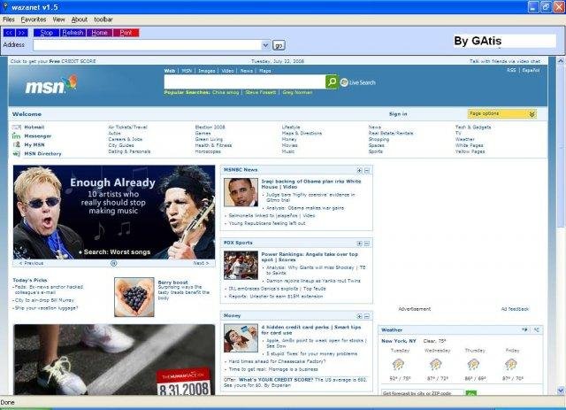Screen dimensions: 566x410
Task: Open the Election 2008 link
Action: point(210,128)
